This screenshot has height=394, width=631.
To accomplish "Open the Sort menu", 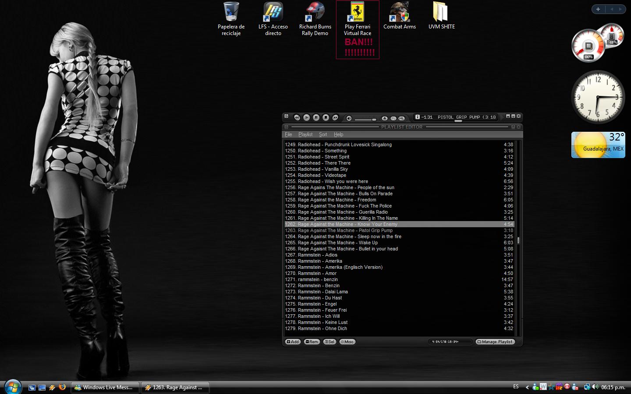I will [x=323, y=134].
